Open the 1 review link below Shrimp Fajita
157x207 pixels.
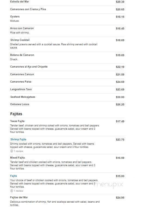pyautogui.click(x=18, y=151)
